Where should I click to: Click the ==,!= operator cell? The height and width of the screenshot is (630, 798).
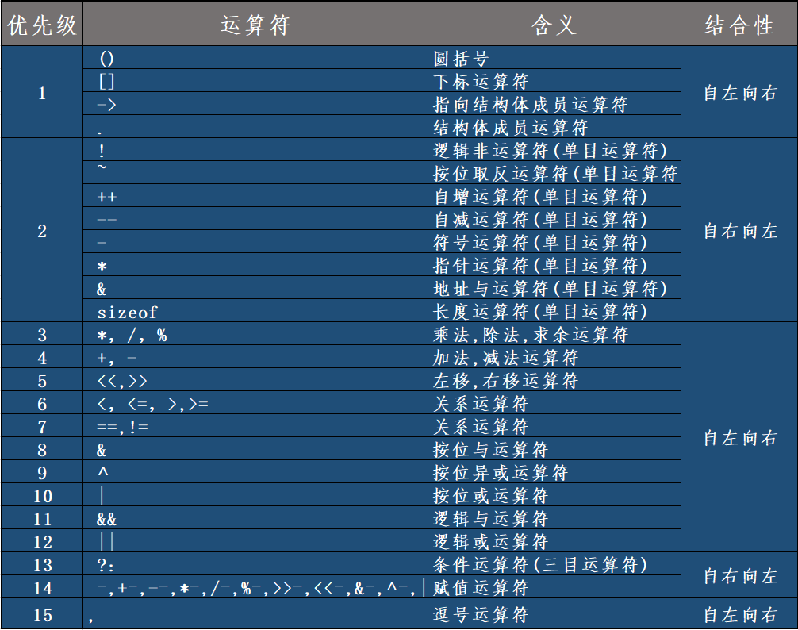point(255,425)
